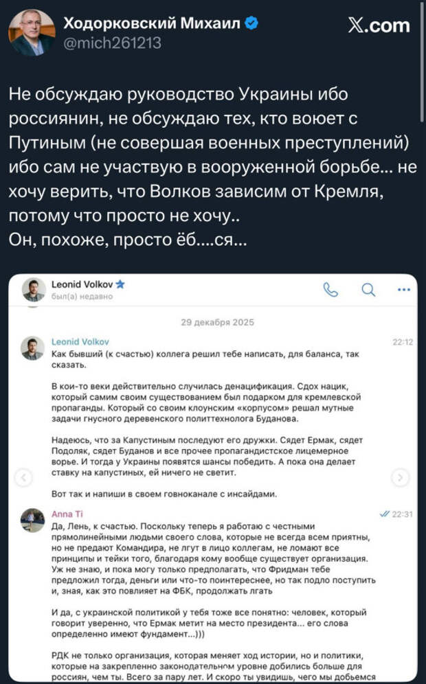Open search in the Leonid Volkov chat
The width and height of the screenshot is (426, 684).
point(369,290)
